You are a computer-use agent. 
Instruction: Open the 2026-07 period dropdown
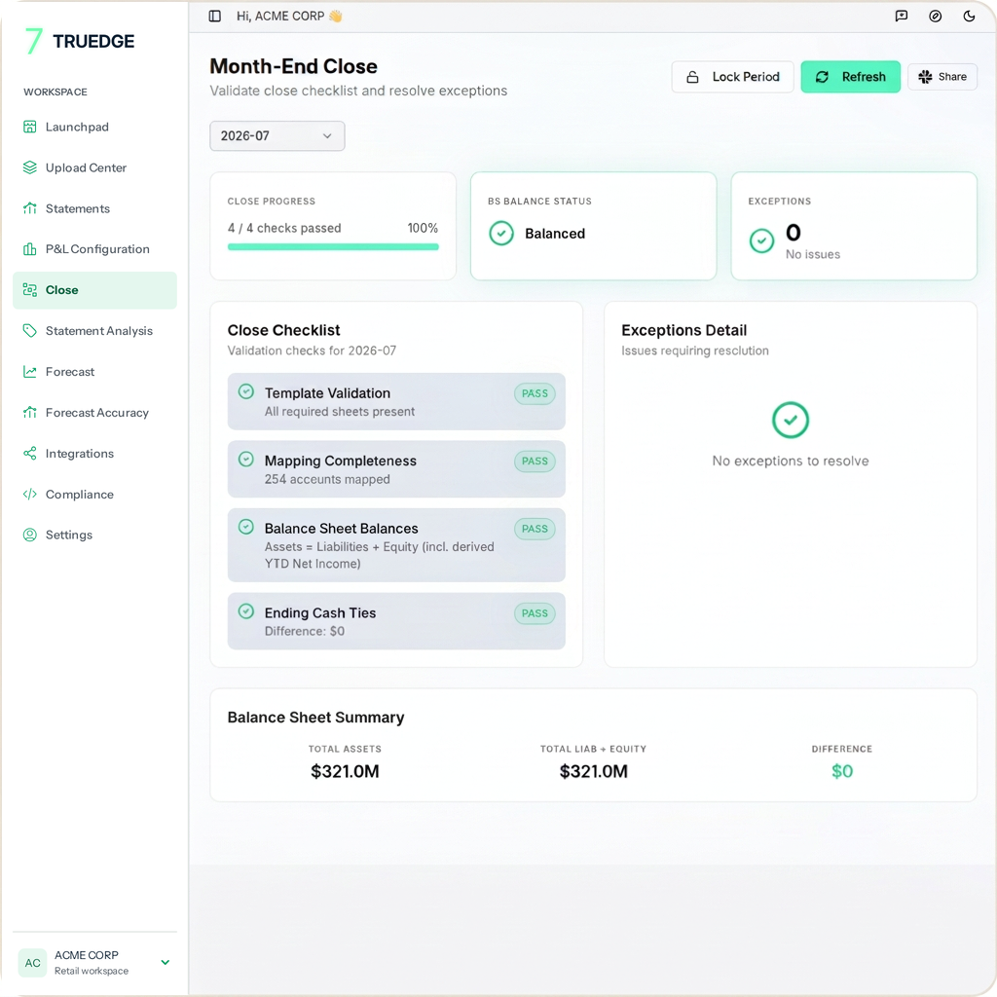(x=277, y=136)
